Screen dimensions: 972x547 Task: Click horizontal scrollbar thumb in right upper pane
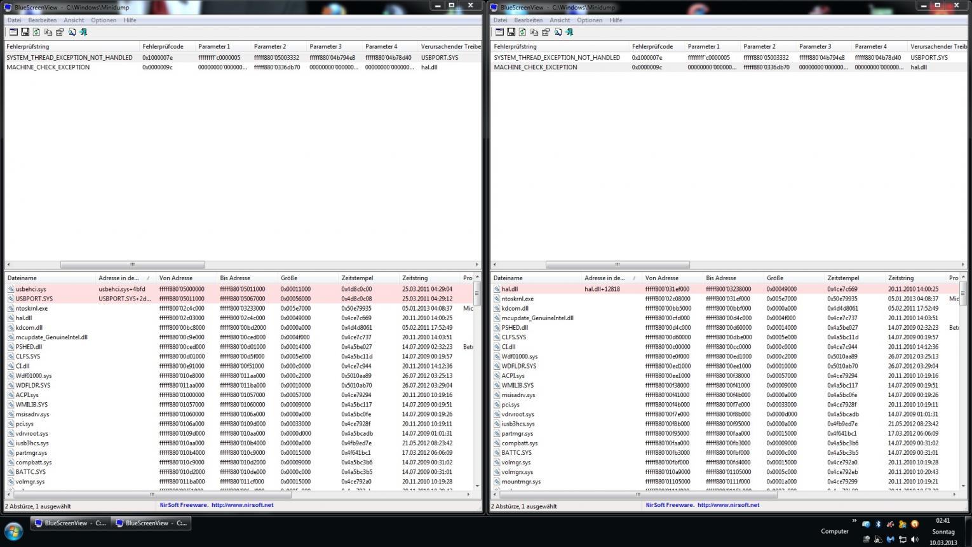(x=618, y=264)
